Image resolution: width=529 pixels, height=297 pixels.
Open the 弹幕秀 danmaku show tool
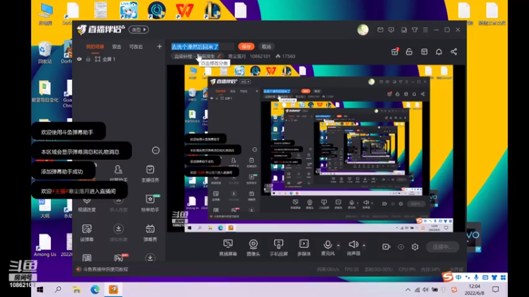tap(150, 233)
